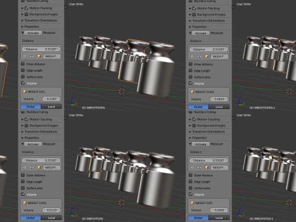Viewport: 296px width, 222px height.
Task: Expand Properties section in WEIGHT-500G panel
Action: point(190,27)
